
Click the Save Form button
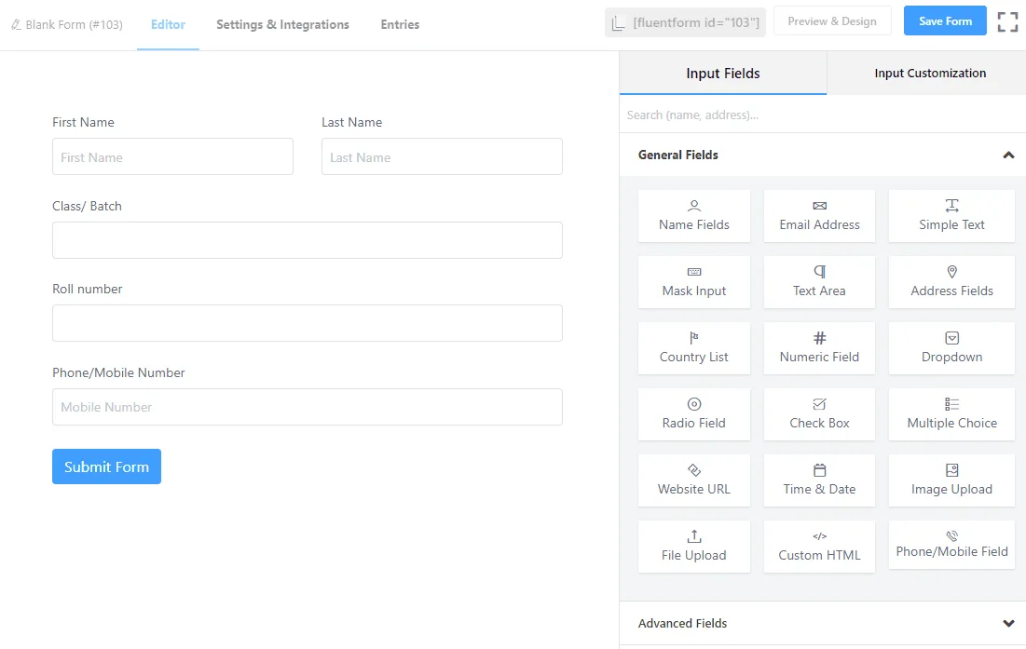pyautogui.click(x=944, y=21)
